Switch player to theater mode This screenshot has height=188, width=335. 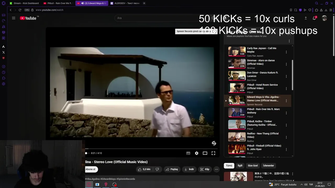(x=205, y=153)
